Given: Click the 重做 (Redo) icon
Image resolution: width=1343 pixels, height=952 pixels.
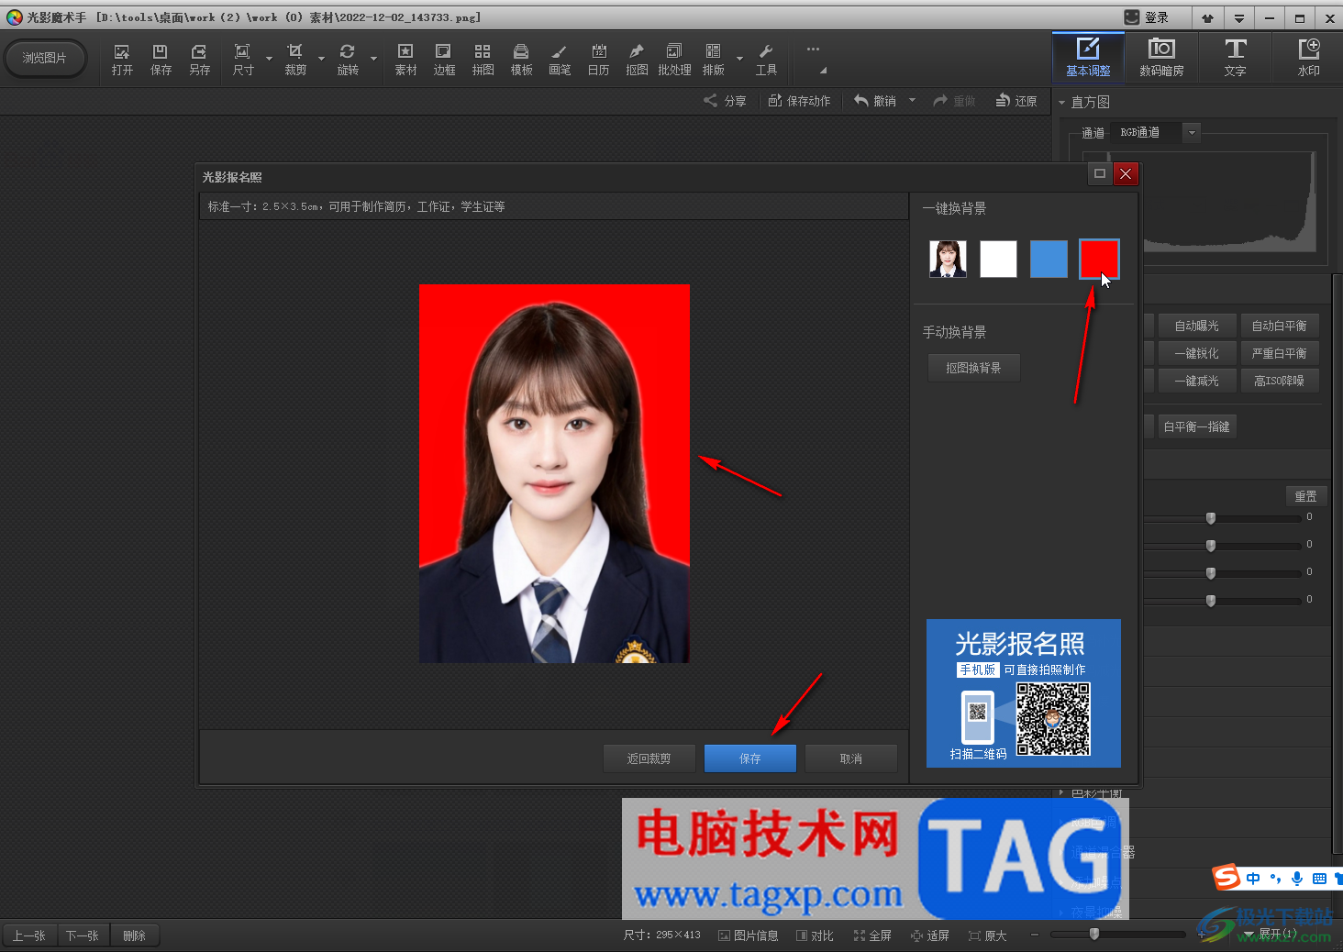Looking at the screenshot, I should click(x=954, y=101).
